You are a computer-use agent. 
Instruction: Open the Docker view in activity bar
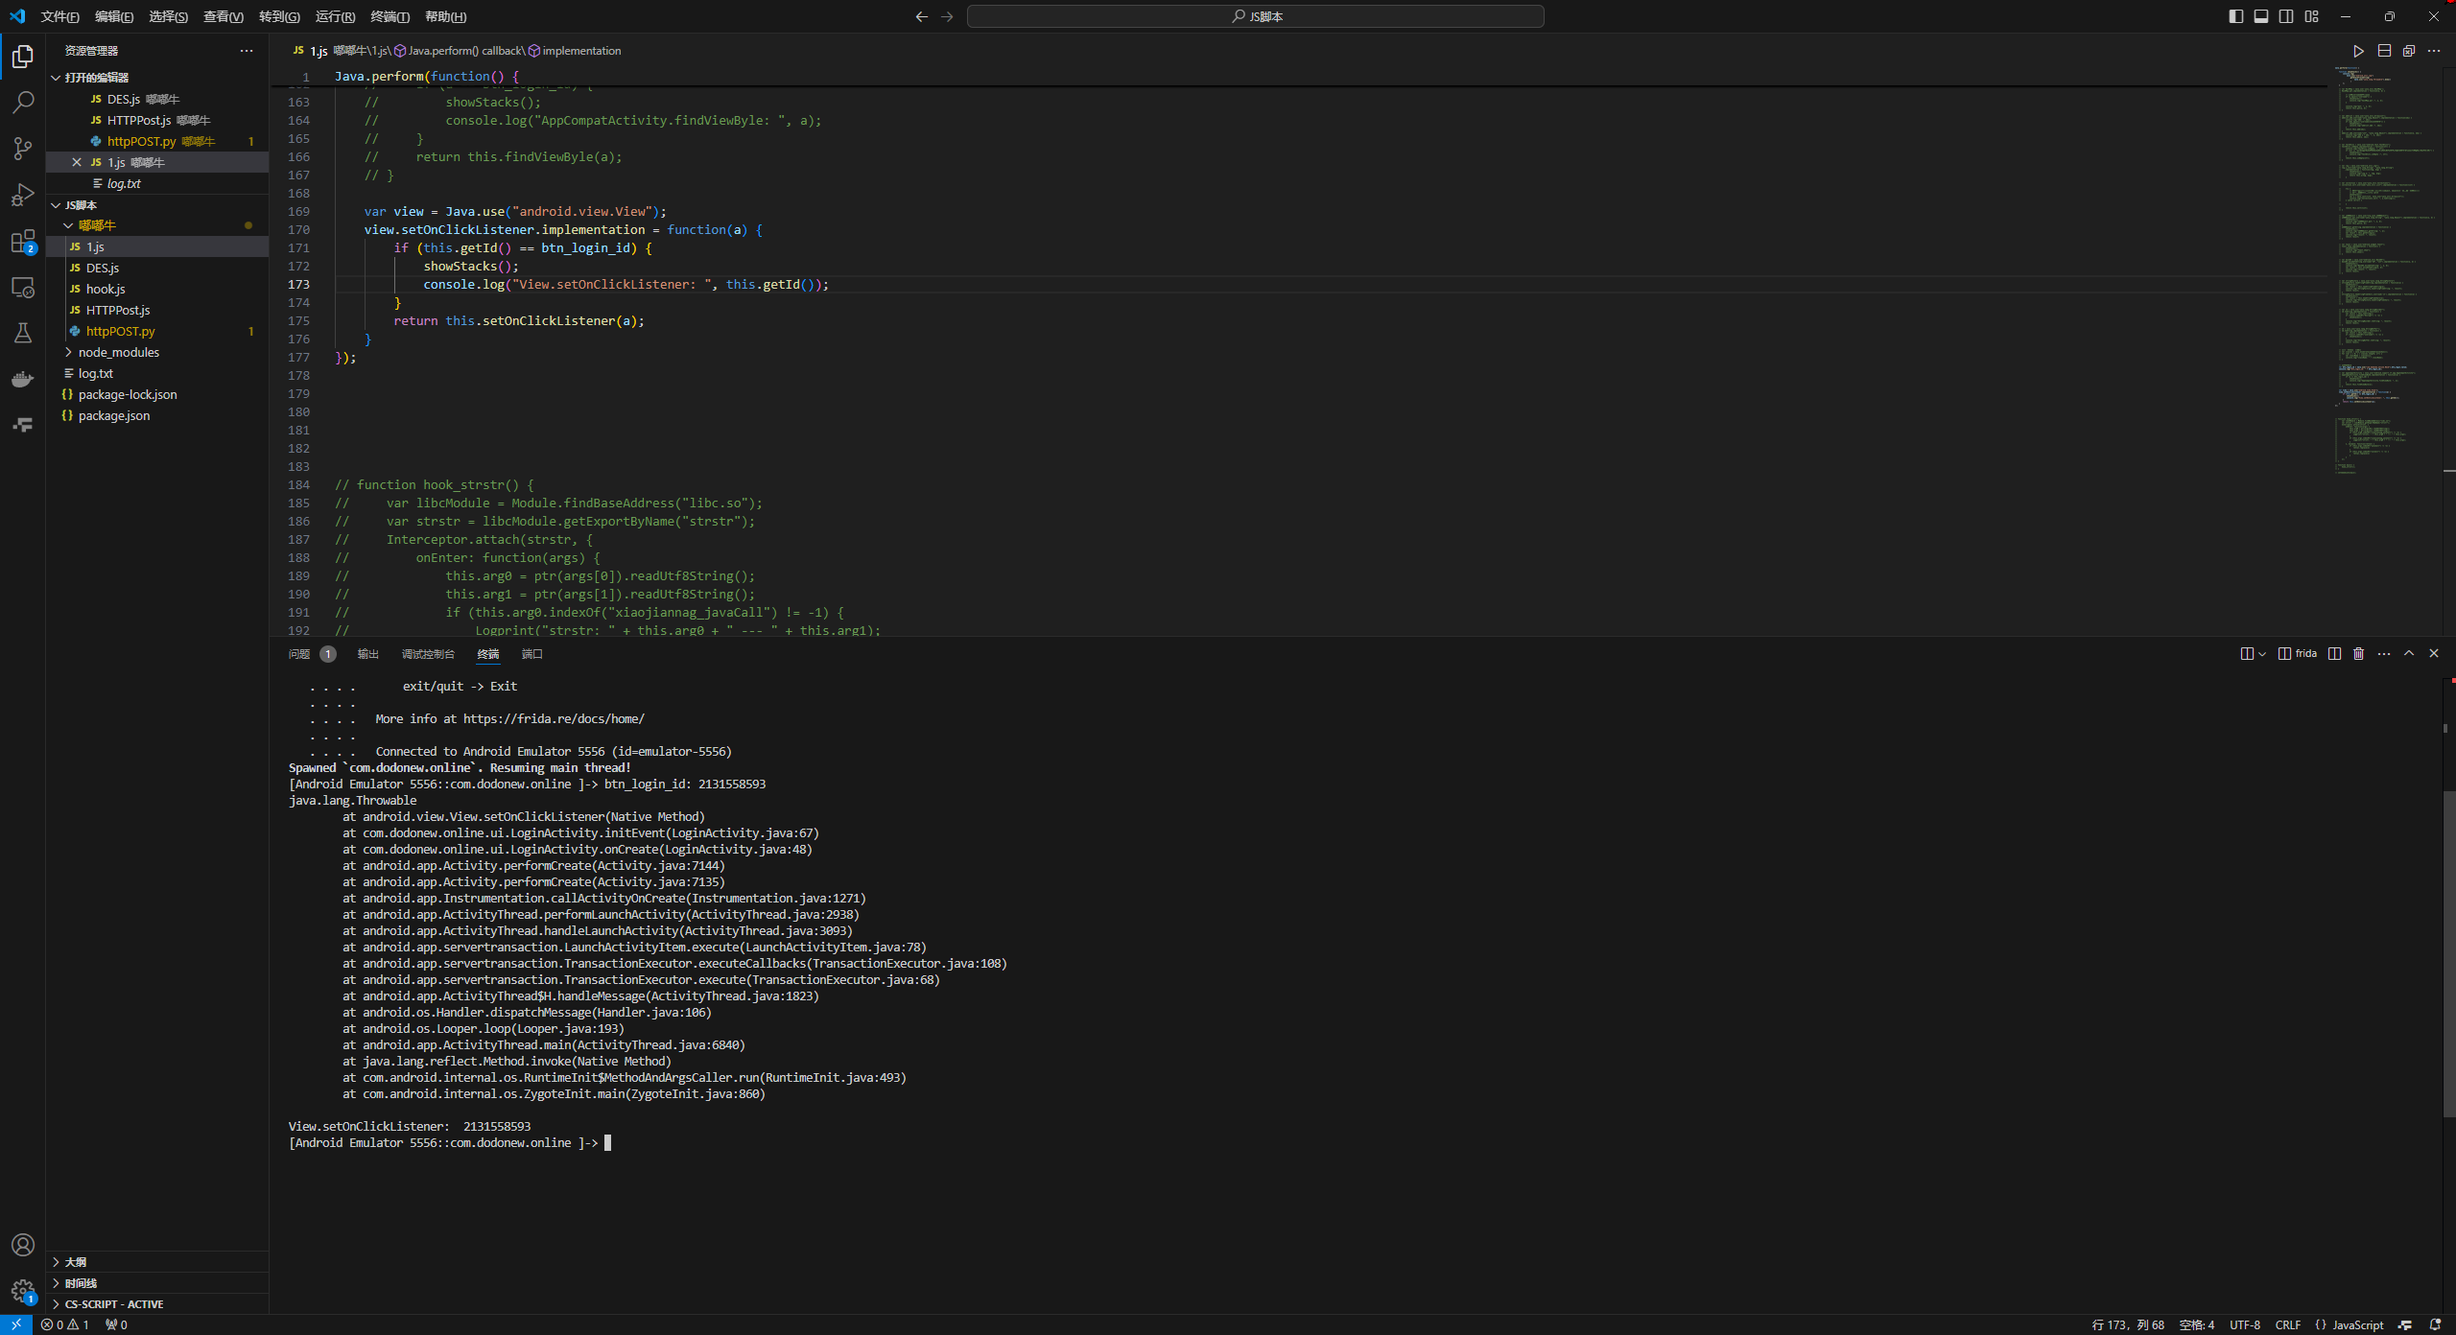(x=23, y=380)
